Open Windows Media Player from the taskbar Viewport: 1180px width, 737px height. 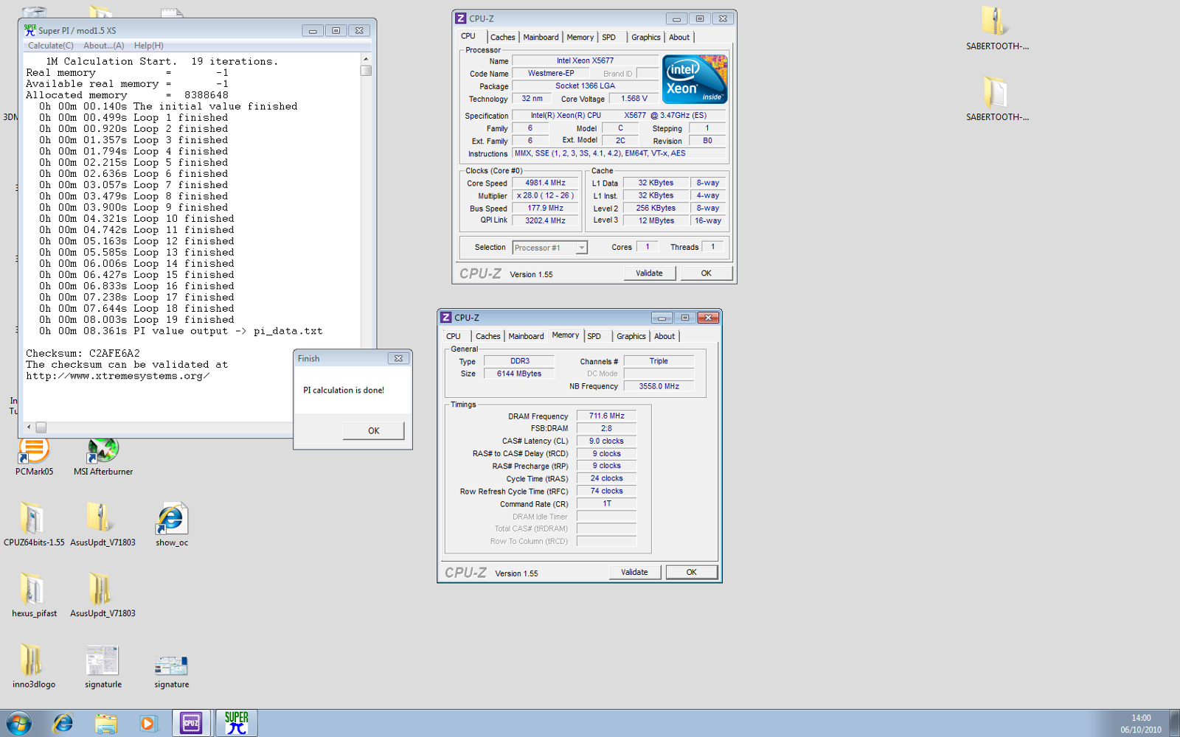pyautogui.click(x=147, y=723)
